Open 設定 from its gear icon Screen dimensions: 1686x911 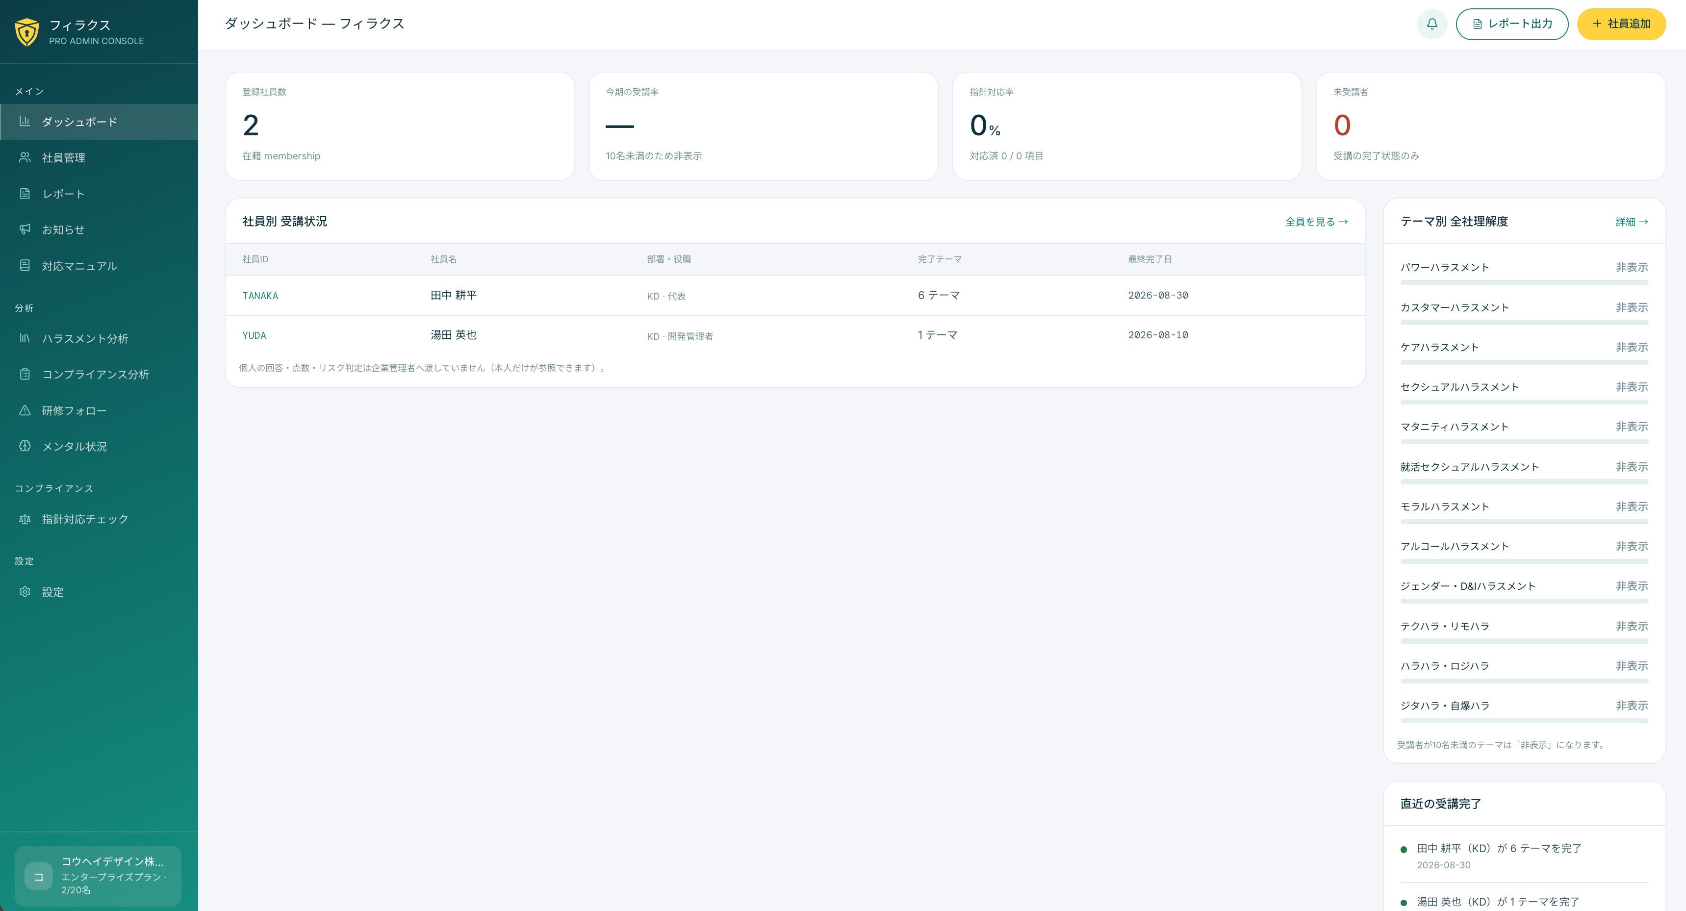25,592
